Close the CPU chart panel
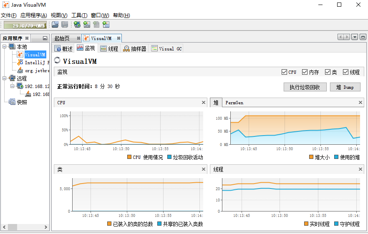Image resolution: width=368 pixels, height=234 pixels. 204,102
